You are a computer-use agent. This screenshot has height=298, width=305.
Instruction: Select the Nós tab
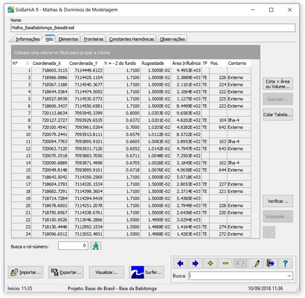pos(49,39)
